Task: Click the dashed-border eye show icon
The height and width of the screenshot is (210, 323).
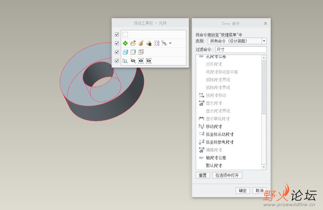Action: tap(141, 61)
